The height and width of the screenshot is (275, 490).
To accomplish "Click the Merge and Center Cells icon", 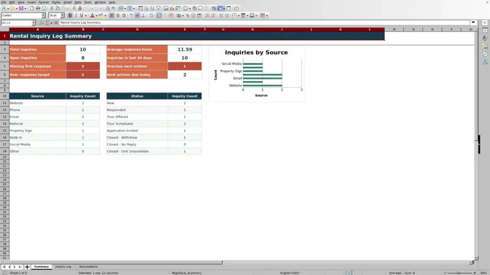I will coord(159,16).
